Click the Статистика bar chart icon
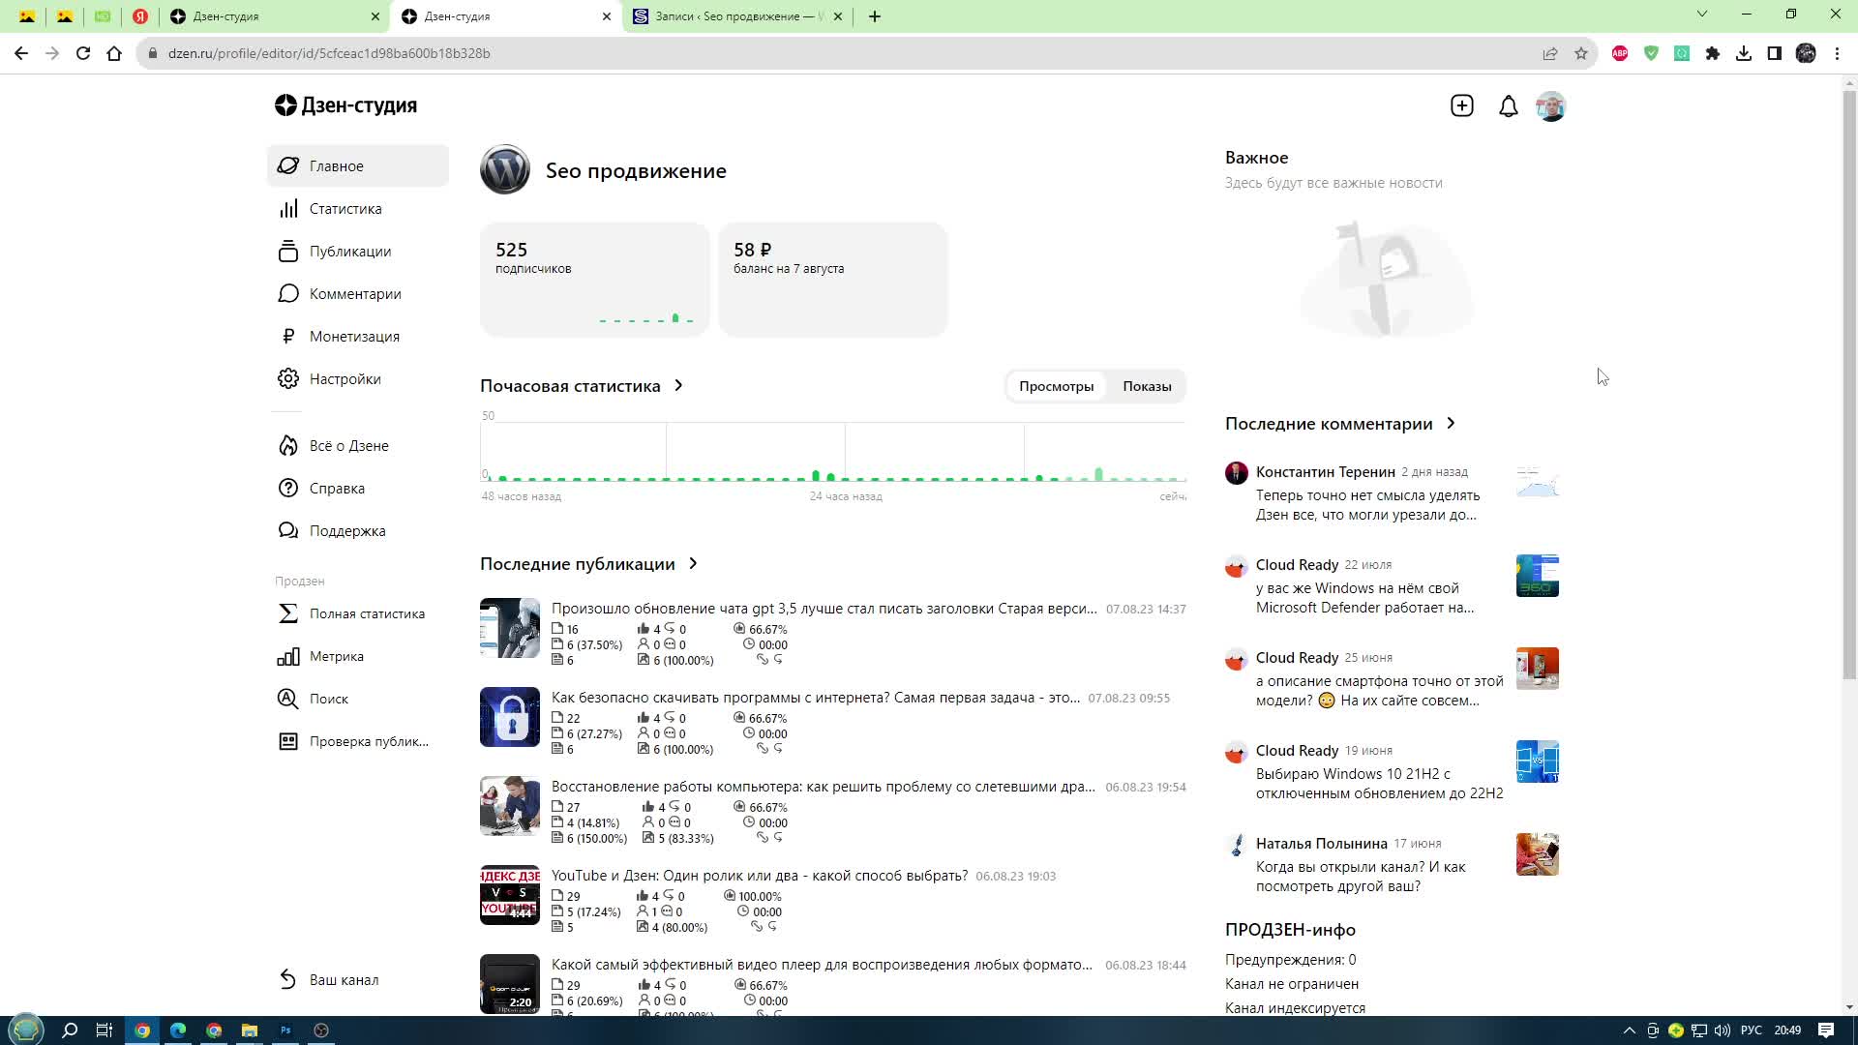The height and width of the screenshot is (1045, 1858). click(x=288, y=209)
